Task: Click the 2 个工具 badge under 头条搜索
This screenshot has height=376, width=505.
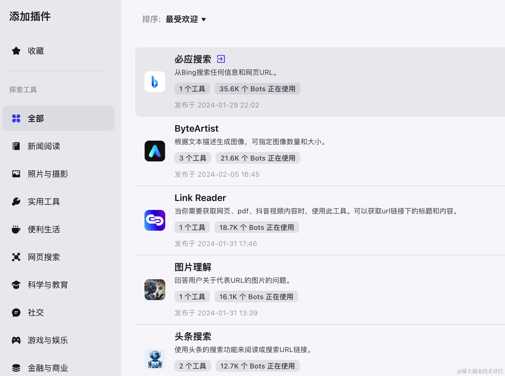Action: click(193, 366)
